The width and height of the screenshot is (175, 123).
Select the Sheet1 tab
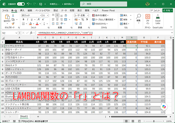[x=24, y=117]
